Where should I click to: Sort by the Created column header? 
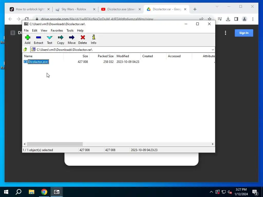click(154, 56)
